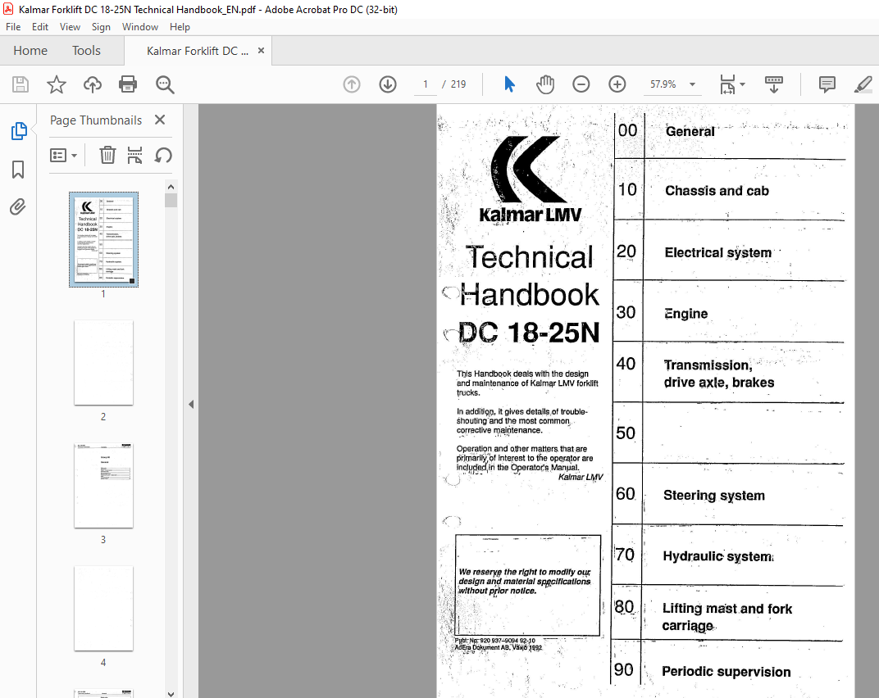Select page 3 thumbnail
Viewport: 879px width, 698px height.
point(103,486)
